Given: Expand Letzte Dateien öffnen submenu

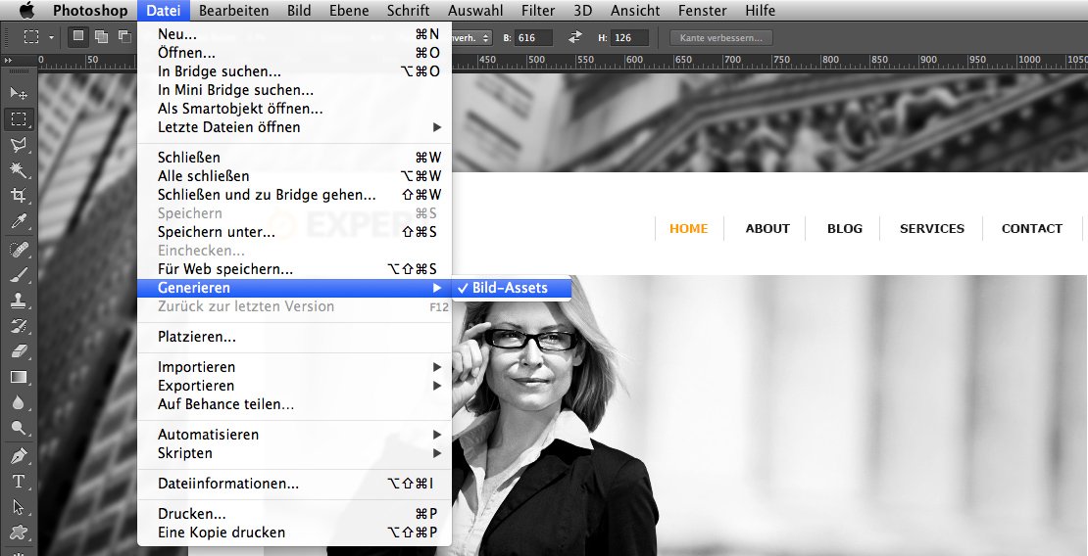Looking at the screenshot, I should click(x=294, y=127).
